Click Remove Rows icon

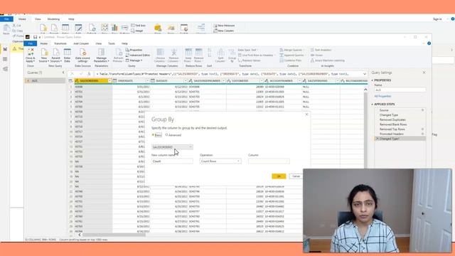199,55
